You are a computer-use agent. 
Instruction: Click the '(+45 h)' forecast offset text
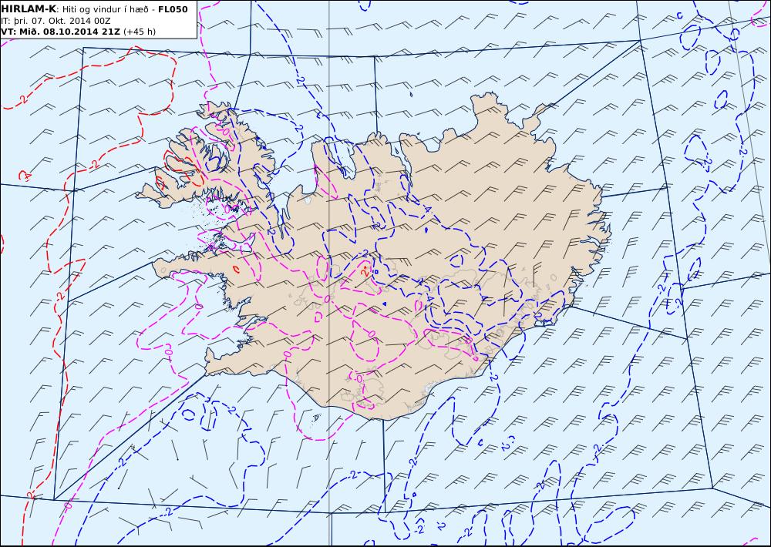(x=139, y=32)
